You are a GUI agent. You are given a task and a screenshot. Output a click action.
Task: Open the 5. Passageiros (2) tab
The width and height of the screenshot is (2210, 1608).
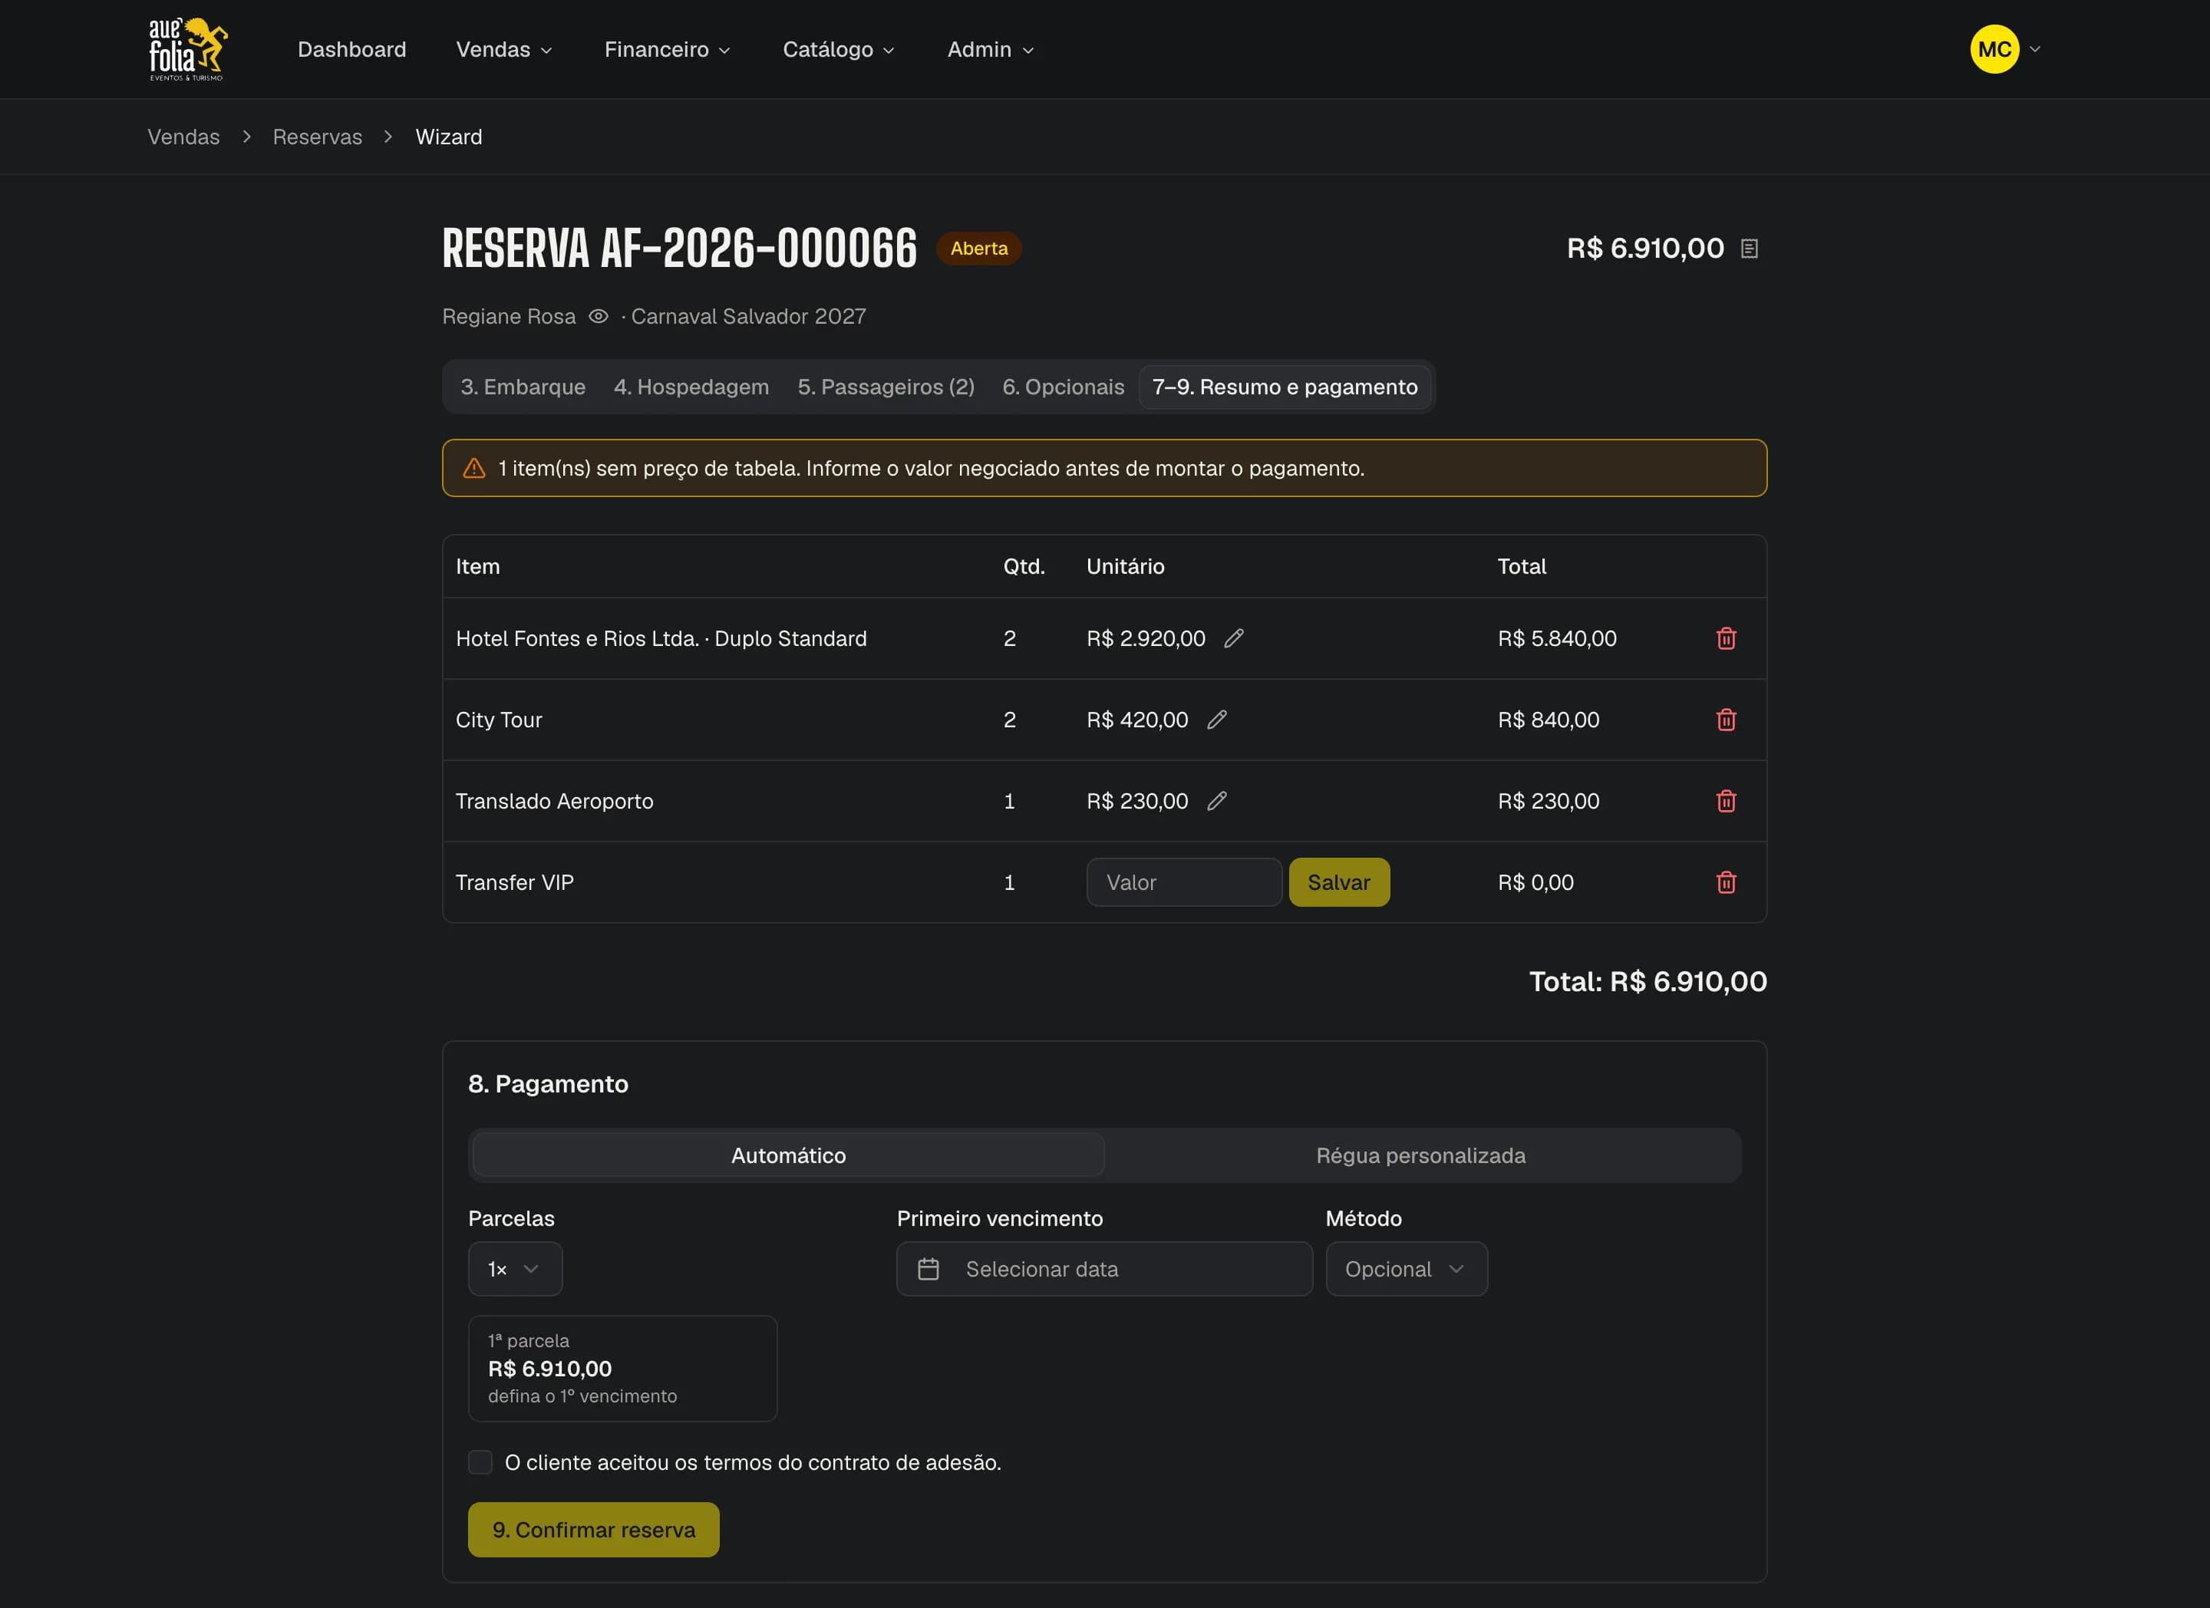(886, 387)
